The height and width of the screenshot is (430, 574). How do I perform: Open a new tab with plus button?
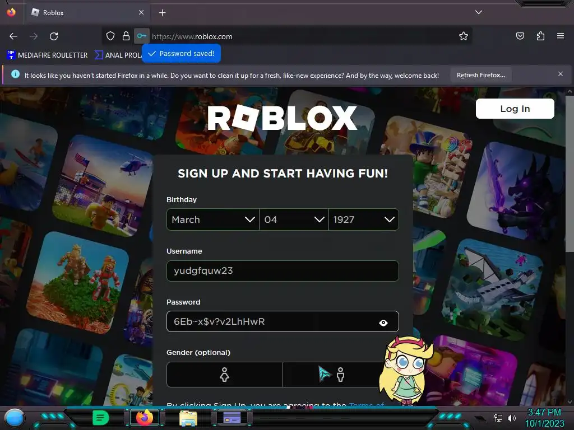[162, 13]
